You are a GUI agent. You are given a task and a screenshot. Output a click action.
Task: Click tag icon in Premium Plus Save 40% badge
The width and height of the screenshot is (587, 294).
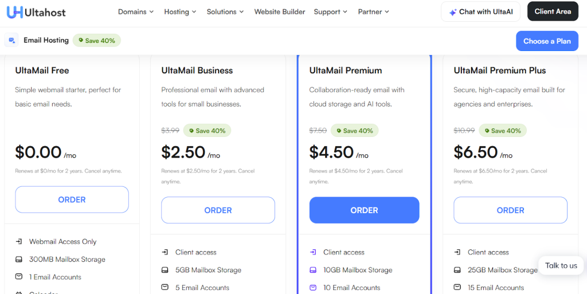[487, 131]
